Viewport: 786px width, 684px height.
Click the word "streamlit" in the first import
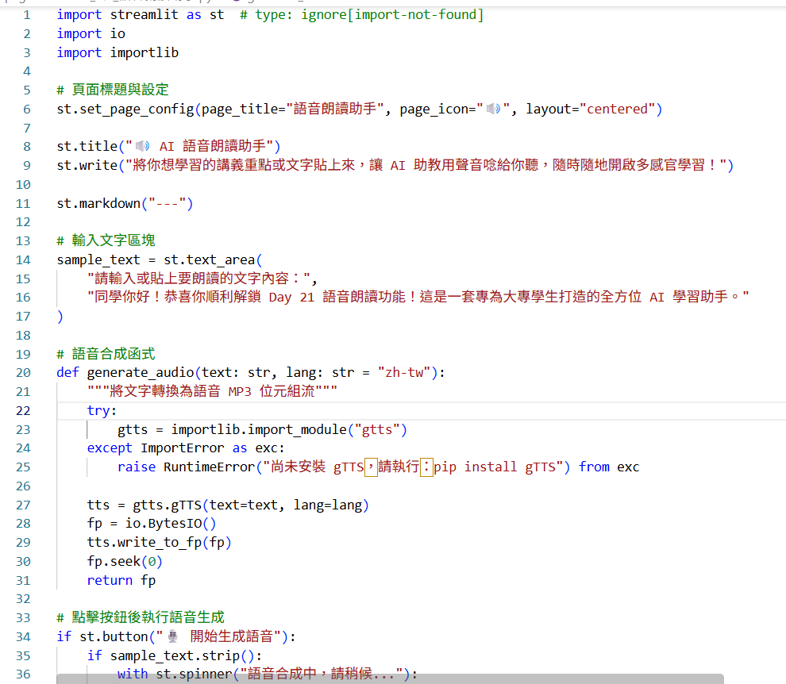[x=144, y=15]
